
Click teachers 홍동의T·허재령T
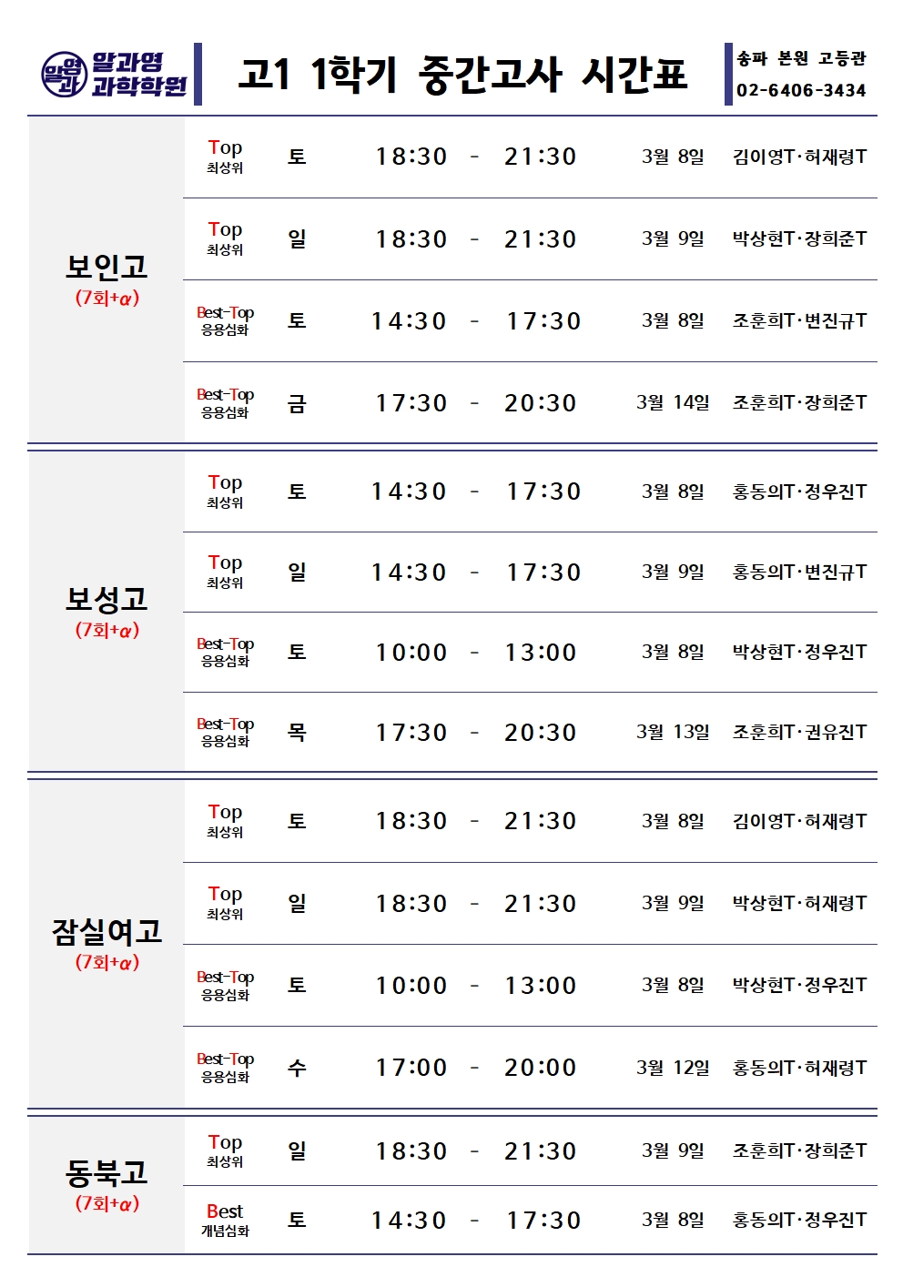[799, 1067]
